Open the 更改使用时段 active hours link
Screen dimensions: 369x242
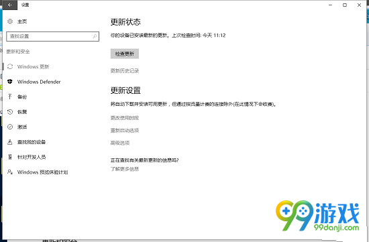click(125, 118)
